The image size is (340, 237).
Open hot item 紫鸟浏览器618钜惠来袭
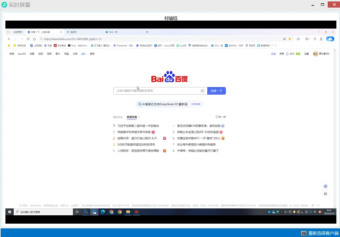[199, 126]
